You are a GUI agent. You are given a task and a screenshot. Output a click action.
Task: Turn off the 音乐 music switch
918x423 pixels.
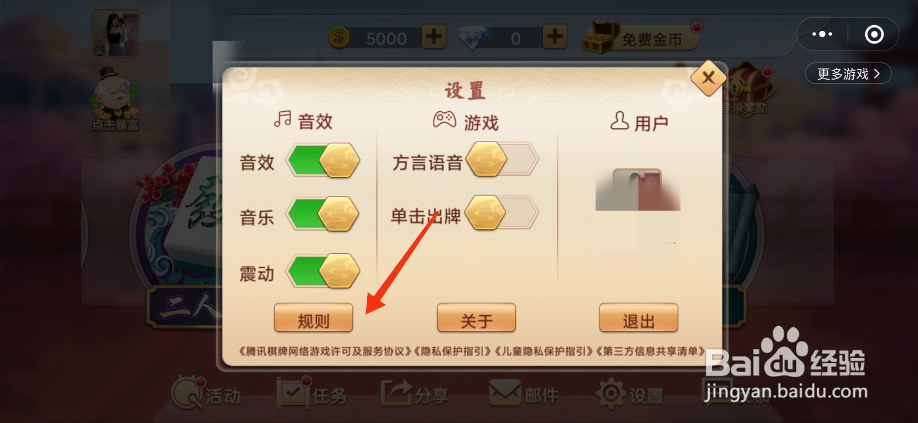click(x=323, y=214)
